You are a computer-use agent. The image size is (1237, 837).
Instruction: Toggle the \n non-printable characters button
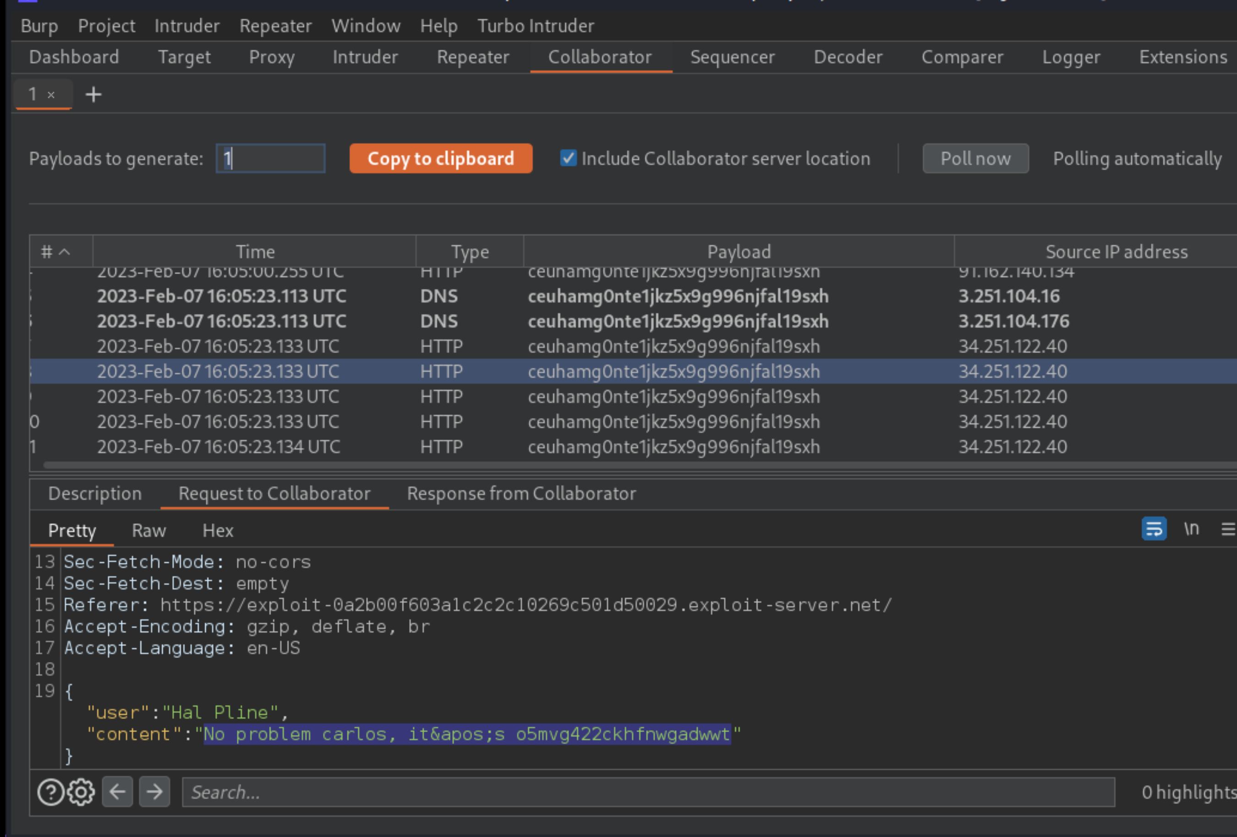click(1191, 529)
